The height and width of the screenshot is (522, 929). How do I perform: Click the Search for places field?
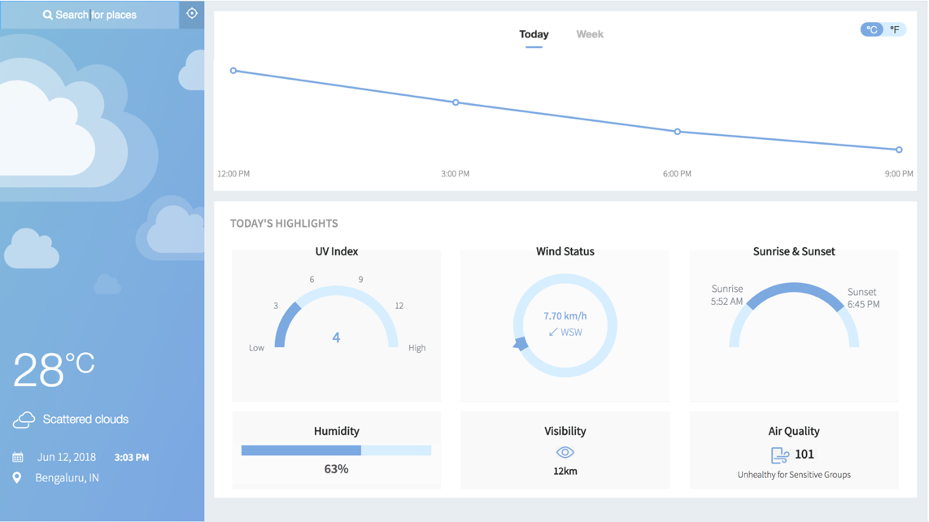(x=89, y=15)
